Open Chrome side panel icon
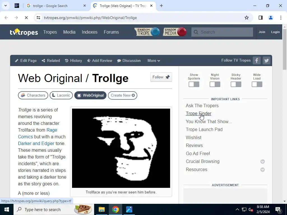Screen dimensions: 287x215 (x=261, y=18)
